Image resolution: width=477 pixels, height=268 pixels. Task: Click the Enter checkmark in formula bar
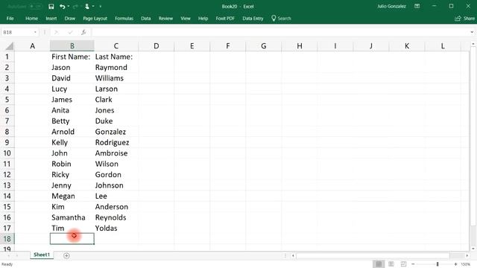point(70,32)
